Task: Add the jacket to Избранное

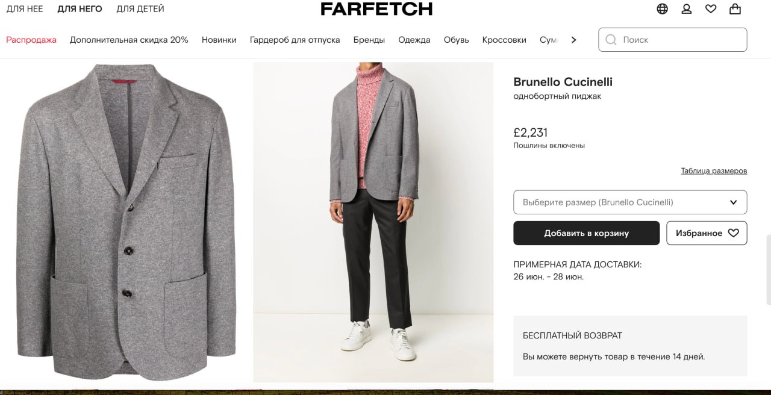Action: pyautogui.click(x=707, y=233)
